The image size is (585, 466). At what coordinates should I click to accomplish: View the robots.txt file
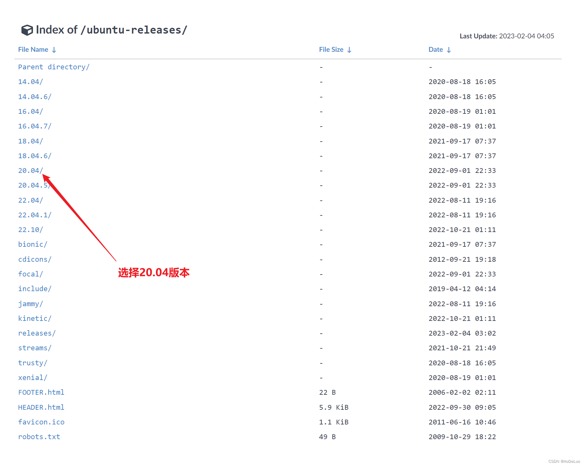[39, 437]
